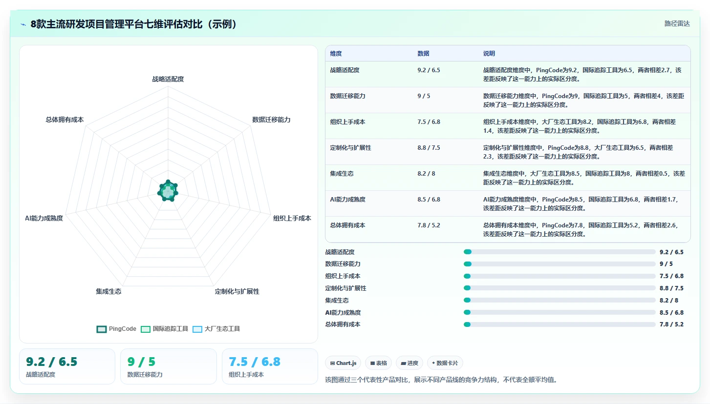Click the 组织上手成本 progress bar
Screen dimensions: 710x404
tap(559, 276)
